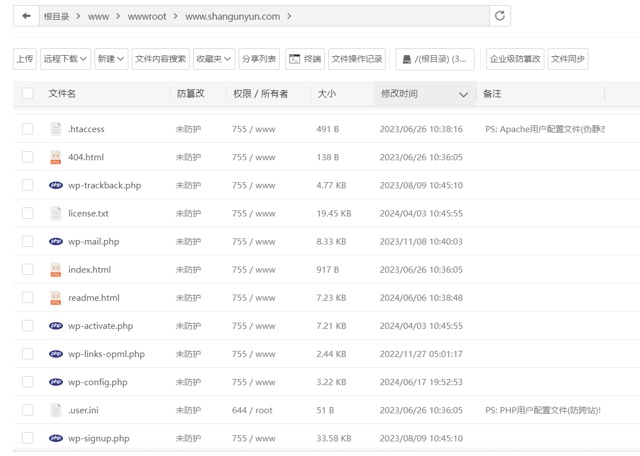Click the 404.html HTML icon

click(56, 157)
